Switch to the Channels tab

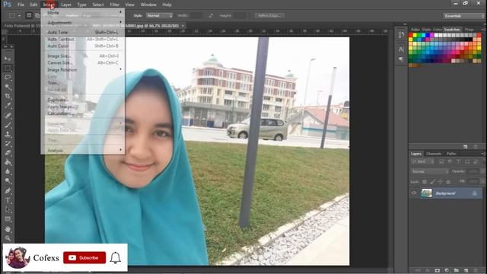pos(434,154)
